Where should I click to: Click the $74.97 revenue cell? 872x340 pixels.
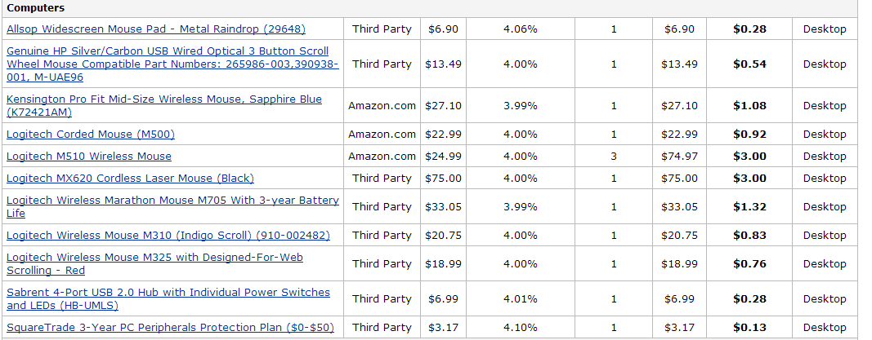679,157
